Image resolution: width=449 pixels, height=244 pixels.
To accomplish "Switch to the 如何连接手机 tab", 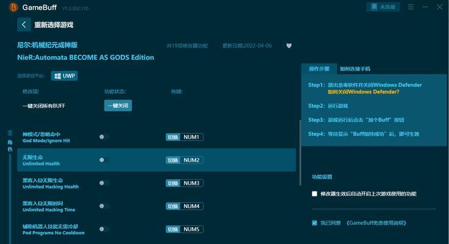I will coord(355,69).
